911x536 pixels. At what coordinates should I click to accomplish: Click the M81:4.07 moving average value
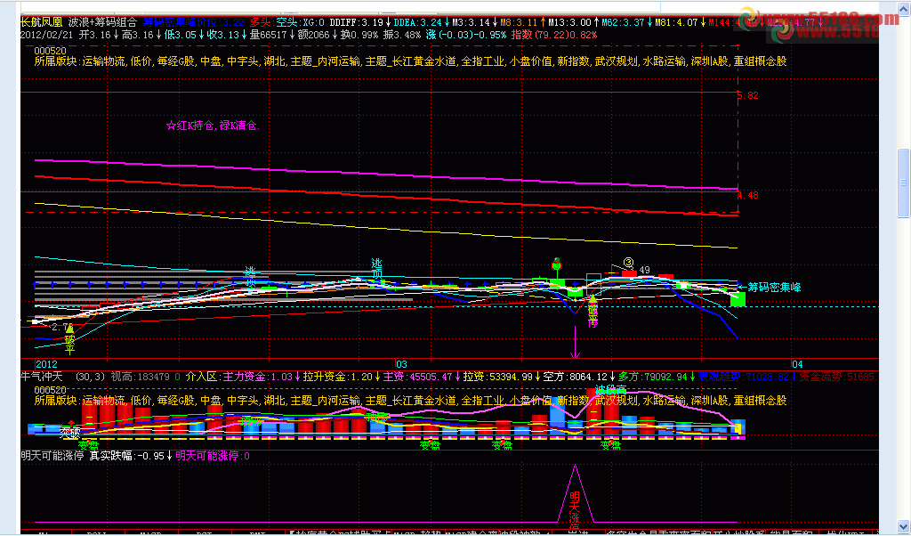tap(677, 22)
